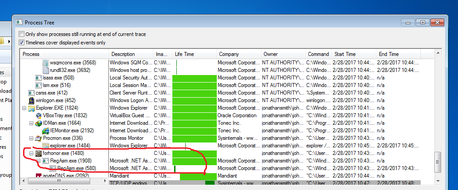
Task: Minimize the Process Tree window
Action: [x=408, y=23]
